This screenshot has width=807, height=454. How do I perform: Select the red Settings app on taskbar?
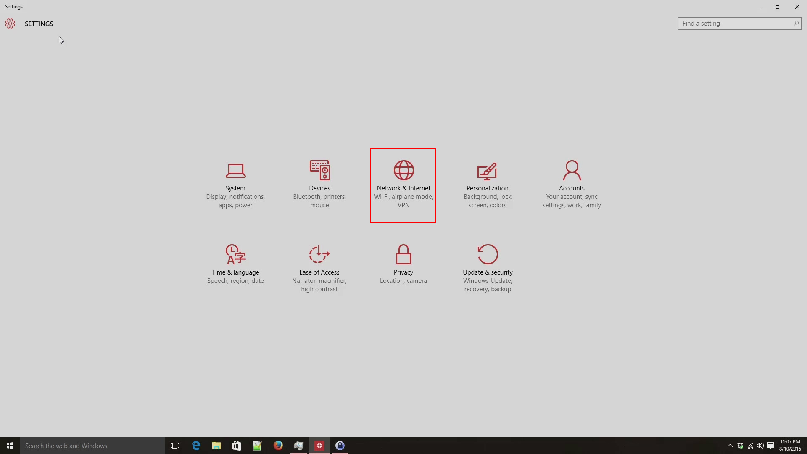click(x=319, y=446)
